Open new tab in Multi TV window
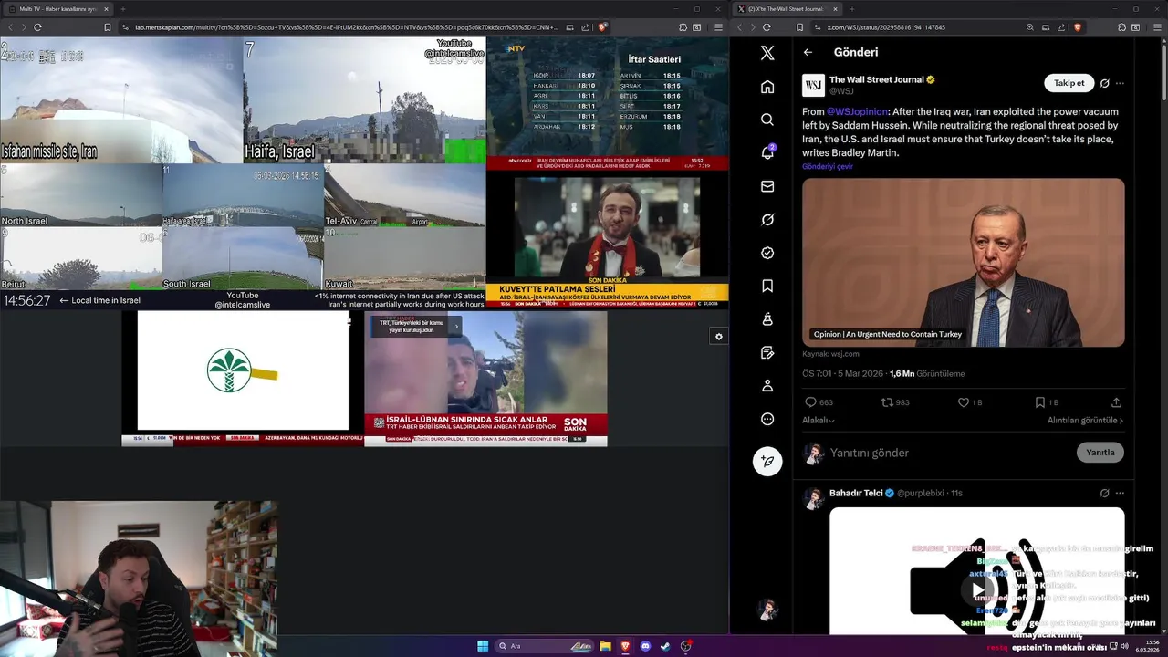Image resolution: width=1168 pixels, height=657 pixels. tap(122, 9)
